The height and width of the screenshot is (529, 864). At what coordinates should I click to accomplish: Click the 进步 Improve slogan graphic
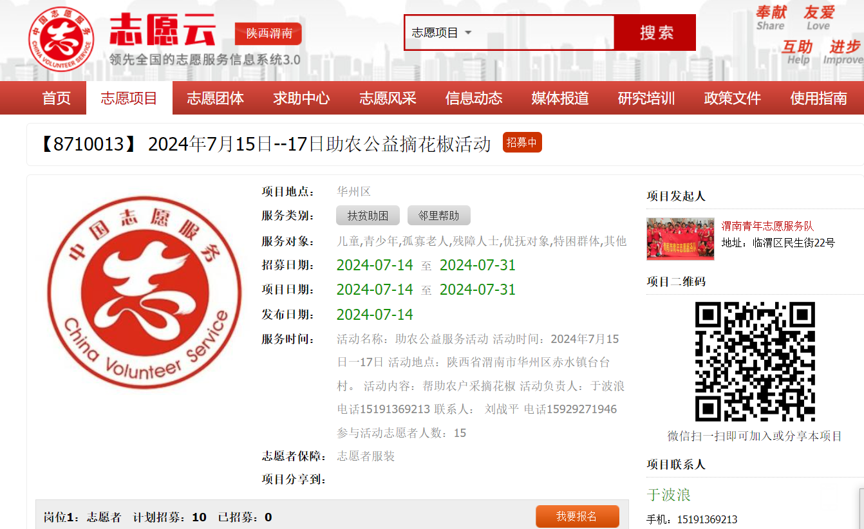coord(844,52)
